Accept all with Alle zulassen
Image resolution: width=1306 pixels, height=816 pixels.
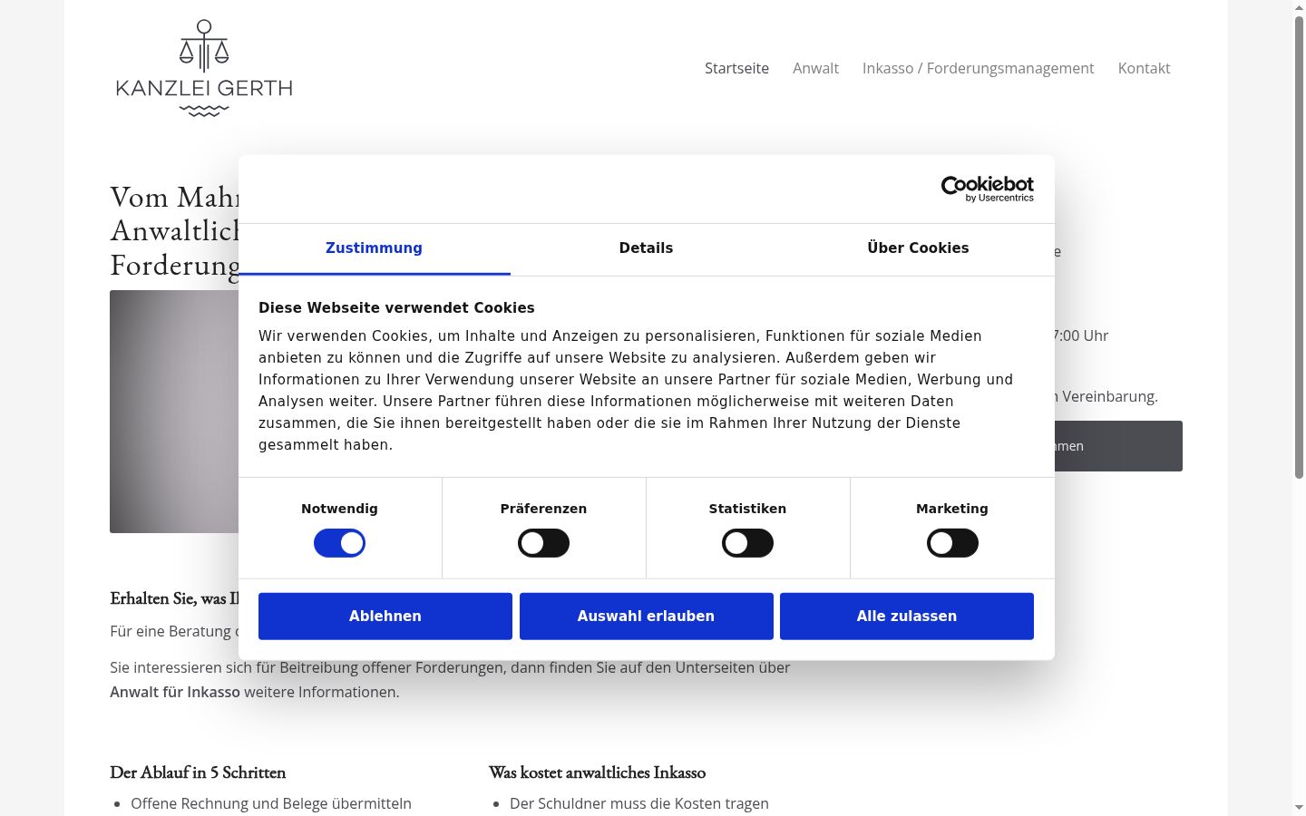(x=907, y=617)
